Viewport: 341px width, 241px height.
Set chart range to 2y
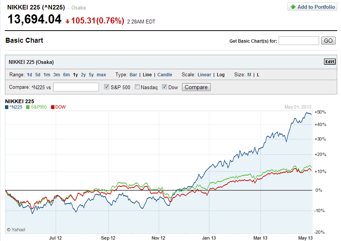coord(83,75)
